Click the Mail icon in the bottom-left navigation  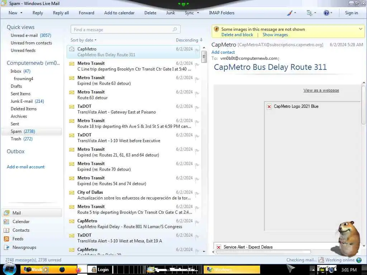click(7, 213)
